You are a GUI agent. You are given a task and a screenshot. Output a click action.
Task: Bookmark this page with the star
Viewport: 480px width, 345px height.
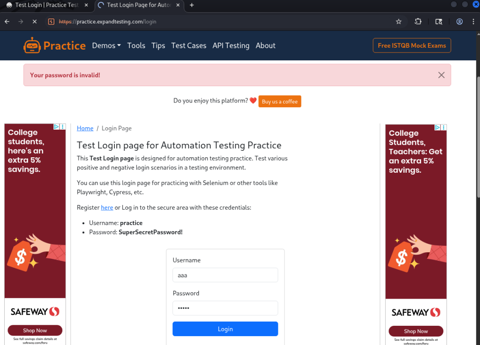(399, 22)
